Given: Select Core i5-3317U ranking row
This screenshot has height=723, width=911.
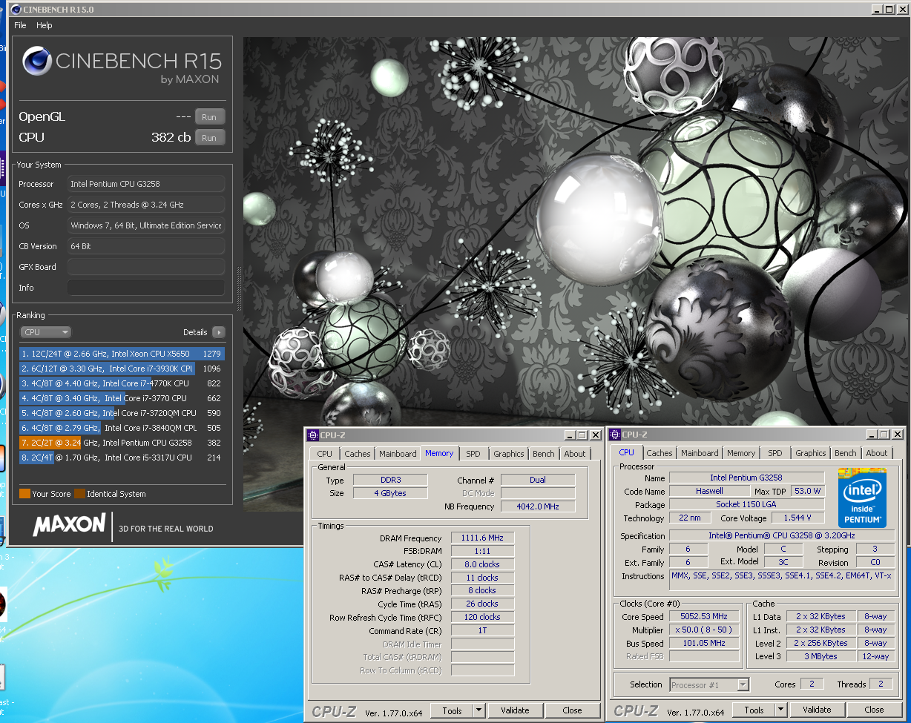Looking at the screenshot, I should point(122,458).
